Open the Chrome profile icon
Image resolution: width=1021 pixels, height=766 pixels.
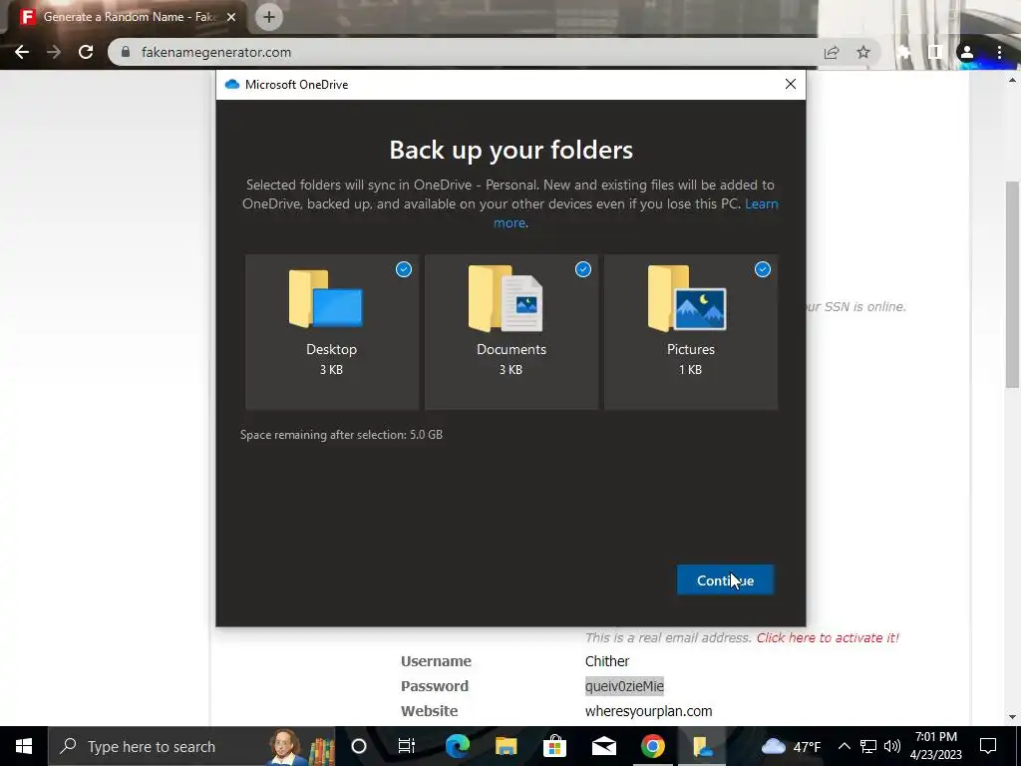967,52
